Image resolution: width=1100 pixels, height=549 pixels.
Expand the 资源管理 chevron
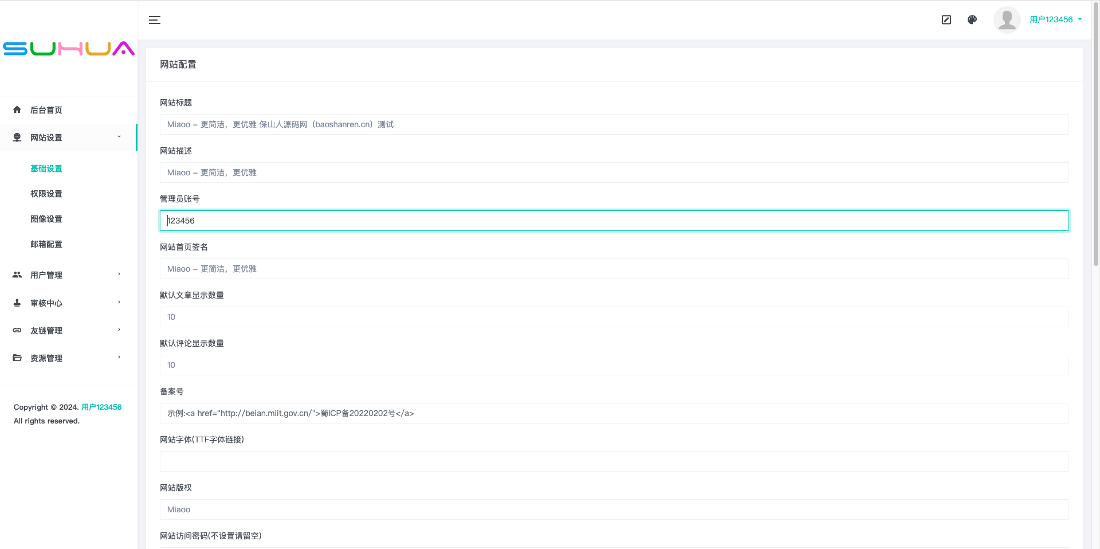point(119,357)
